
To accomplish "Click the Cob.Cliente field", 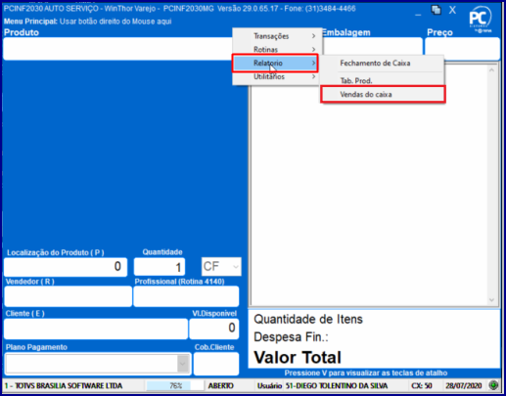I will [x=216, y=364].
